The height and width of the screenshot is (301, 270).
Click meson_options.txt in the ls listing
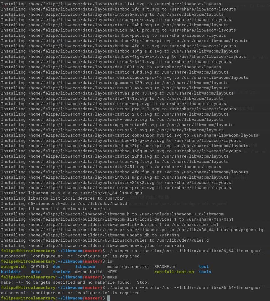pyautogui.click(x=128, y=267)
